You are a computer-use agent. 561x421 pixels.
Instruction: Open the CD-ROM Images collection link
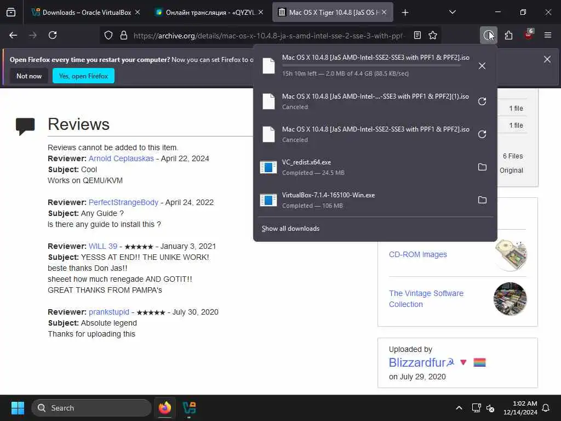[x=417, y=254]
